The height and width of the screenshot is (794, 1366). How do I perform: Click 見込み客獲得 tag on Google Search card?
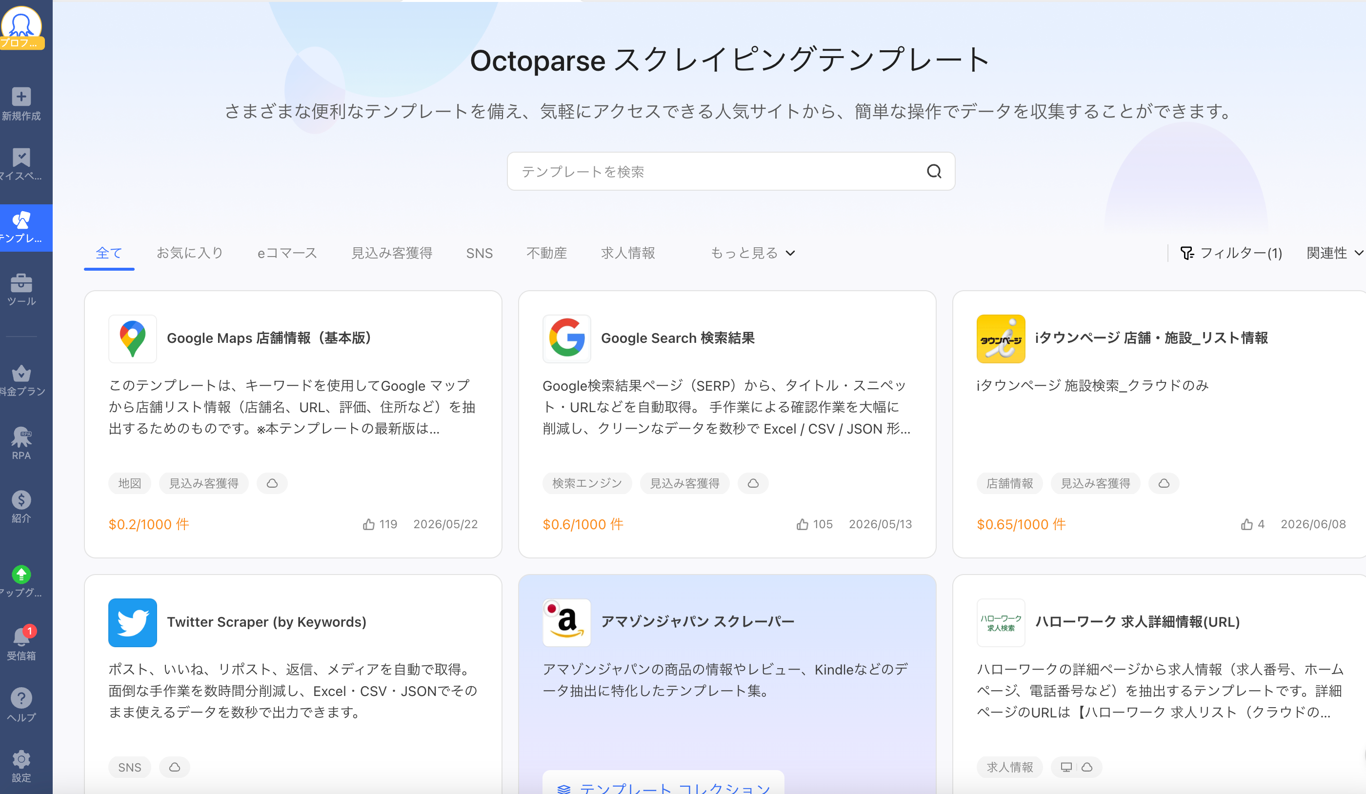pyautogui.click(x=684, y=483)
